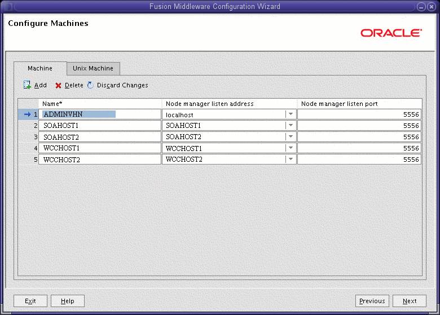Click the Name* column header

coord(100,104)
